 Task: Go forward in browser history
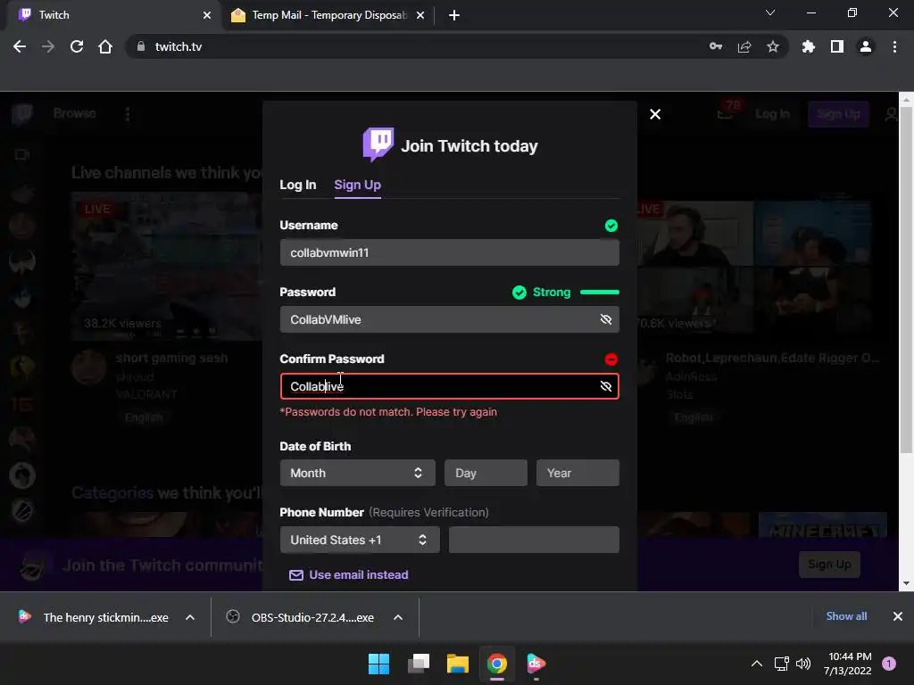click(x=48, y=46)
